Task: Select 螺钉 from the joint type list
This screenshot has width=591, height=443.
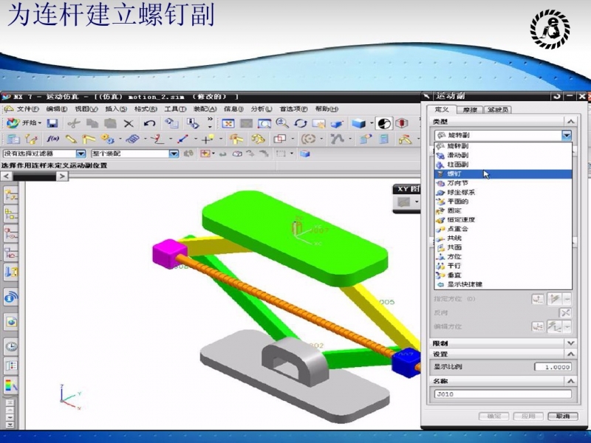Action: tap(503, 174)
